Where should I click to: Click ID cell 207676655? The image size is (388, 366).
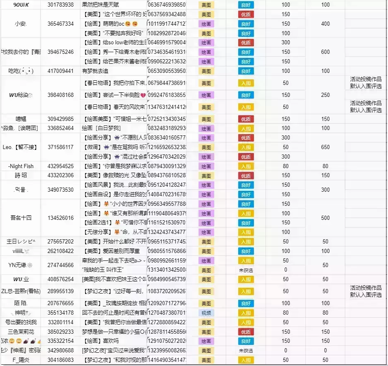(60, 303)
